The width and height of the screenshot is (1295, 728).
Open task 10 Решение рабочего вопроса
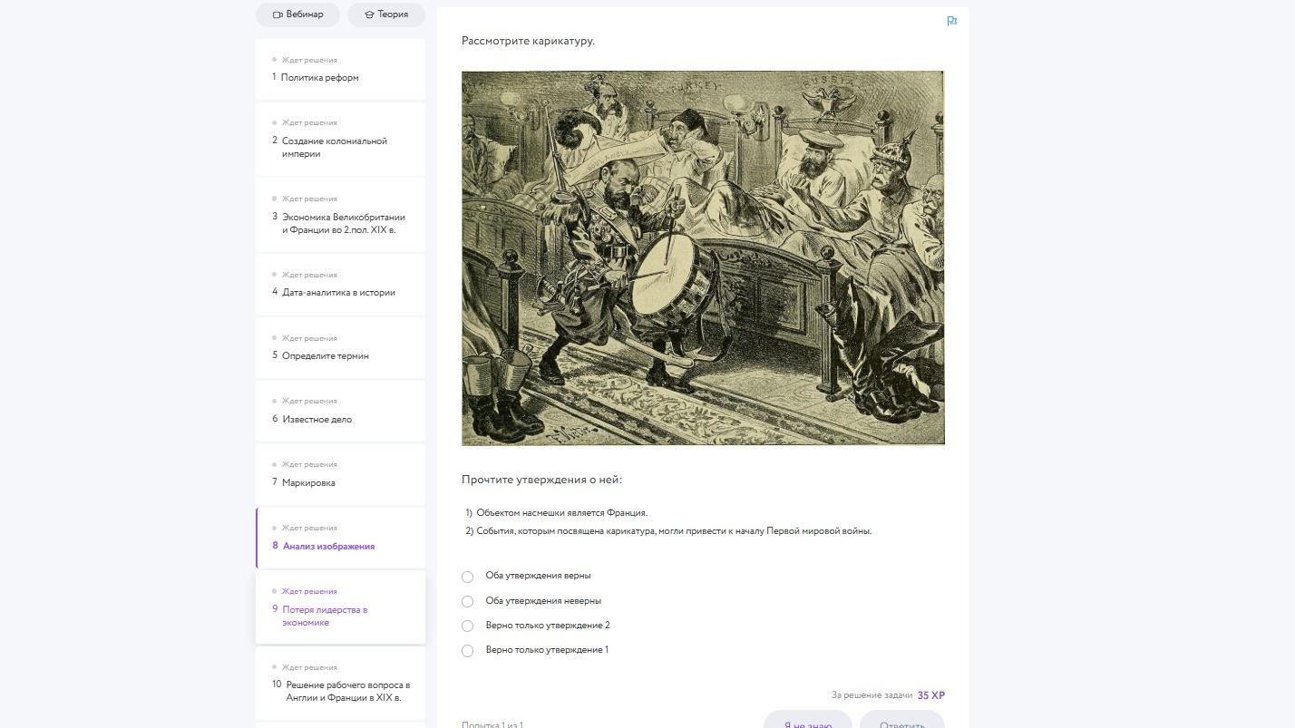tap(340, 684)
